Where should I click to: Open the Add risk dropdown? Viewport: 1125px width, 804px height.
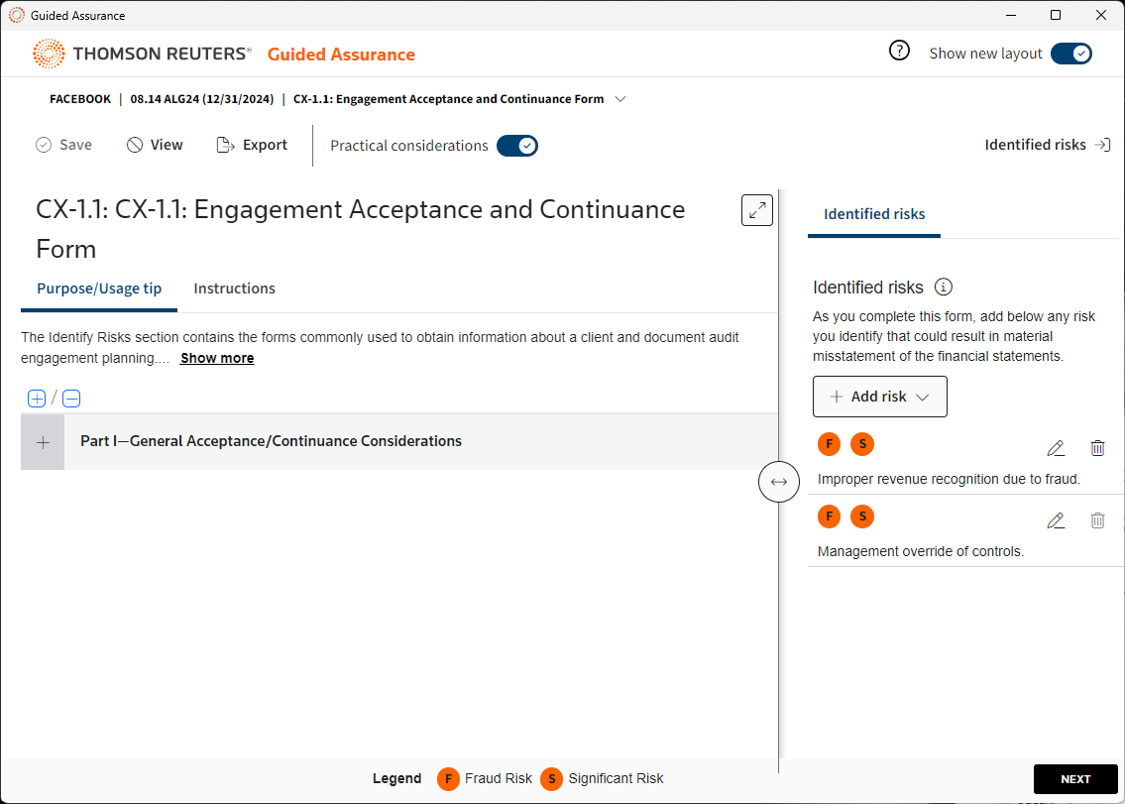pyautogui.click(x=879, y=397)
